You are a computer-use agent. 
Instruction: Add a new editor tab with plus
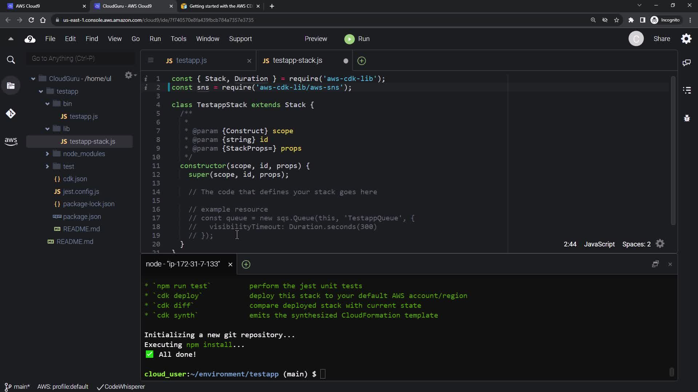[361, 61]
